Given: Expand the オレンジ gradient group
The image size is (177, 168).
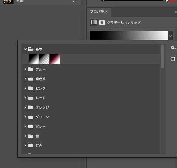Looking at the screenshot, I should pos(25,108).
